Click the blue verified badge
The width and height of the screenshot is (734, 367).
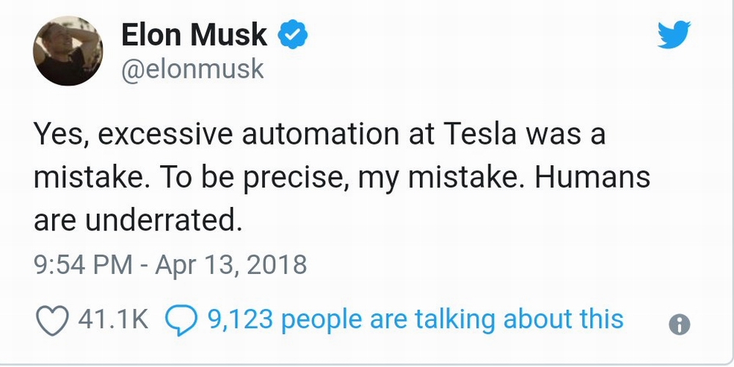(292, 34)
